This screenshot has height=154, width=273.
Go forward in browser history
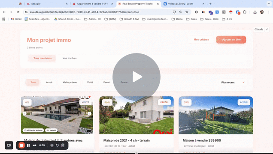point(11,12)
